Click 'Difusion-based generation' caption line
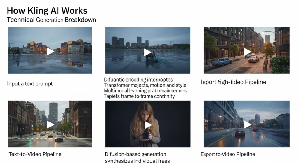The image size is (299, 163). pos(135,154)
